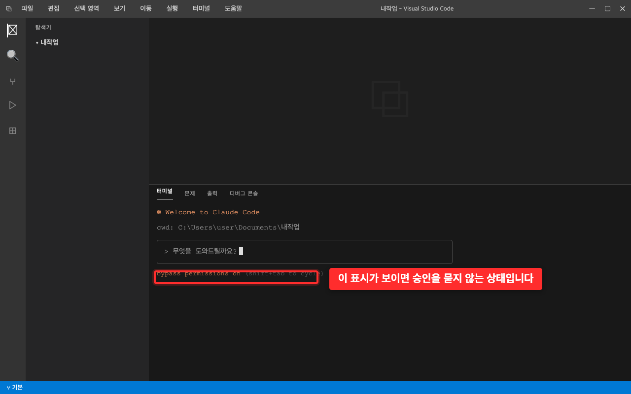Image resolution: width=631 pixels, height=394 pixels.
Task: Click the Welcome to Claude Code text
Action: coord(208,212)
